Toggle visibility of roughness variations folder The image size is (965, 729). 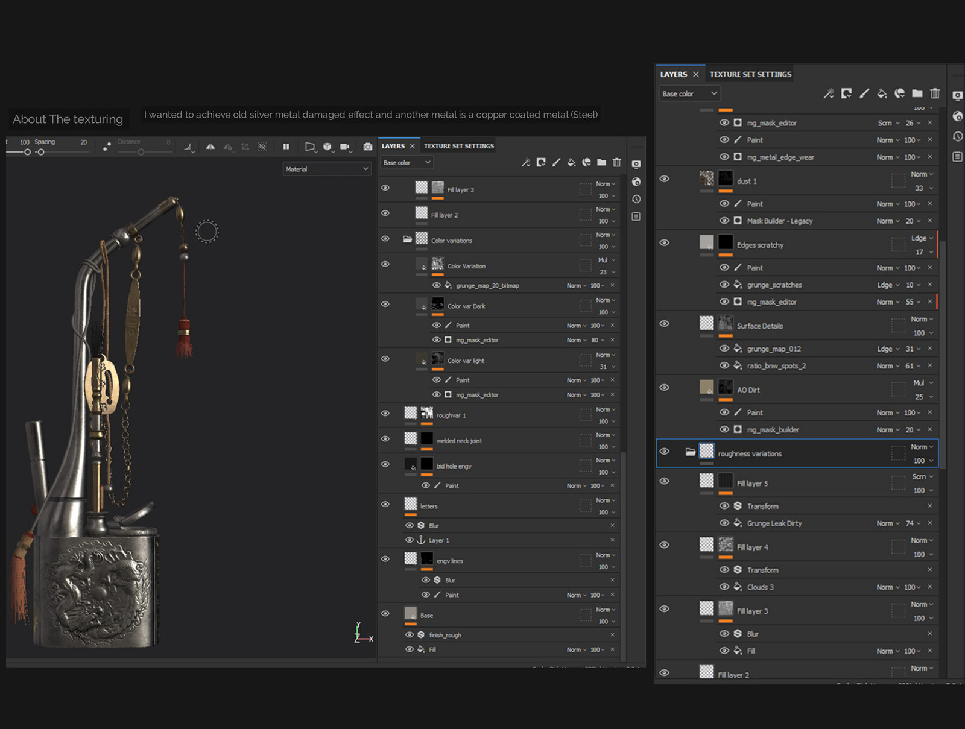click(x=664, y=451)
